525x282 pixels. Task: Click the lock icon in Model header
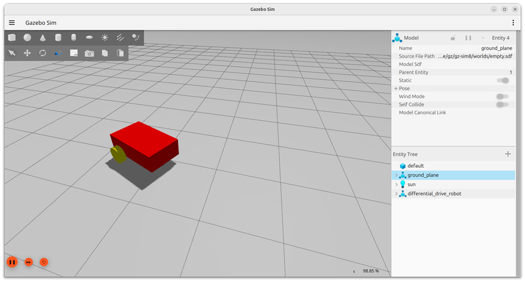point(453,38)
